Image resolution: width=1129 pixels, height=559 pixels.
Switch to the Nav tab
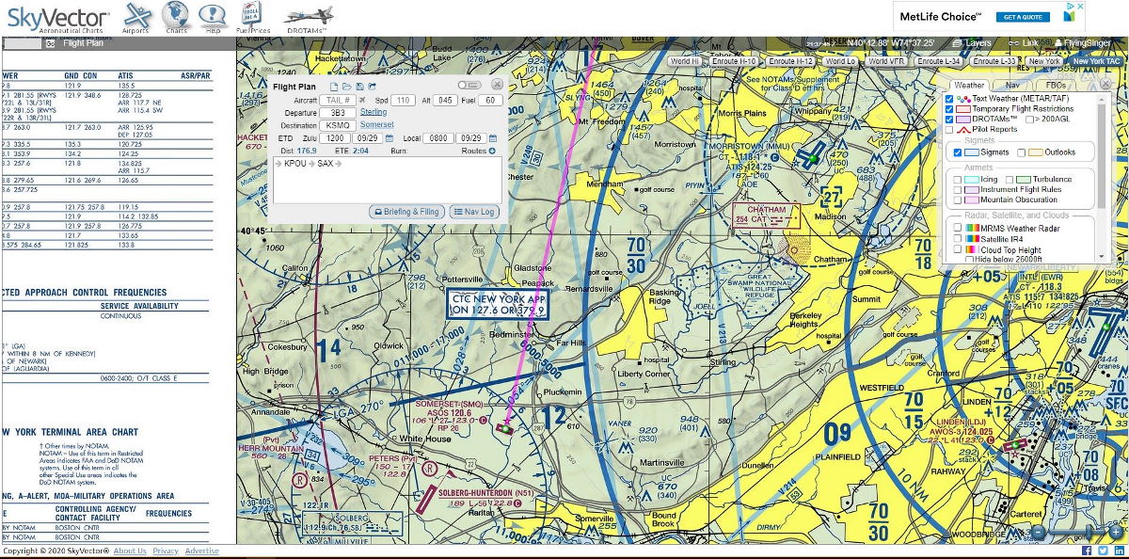[1012, 85]
